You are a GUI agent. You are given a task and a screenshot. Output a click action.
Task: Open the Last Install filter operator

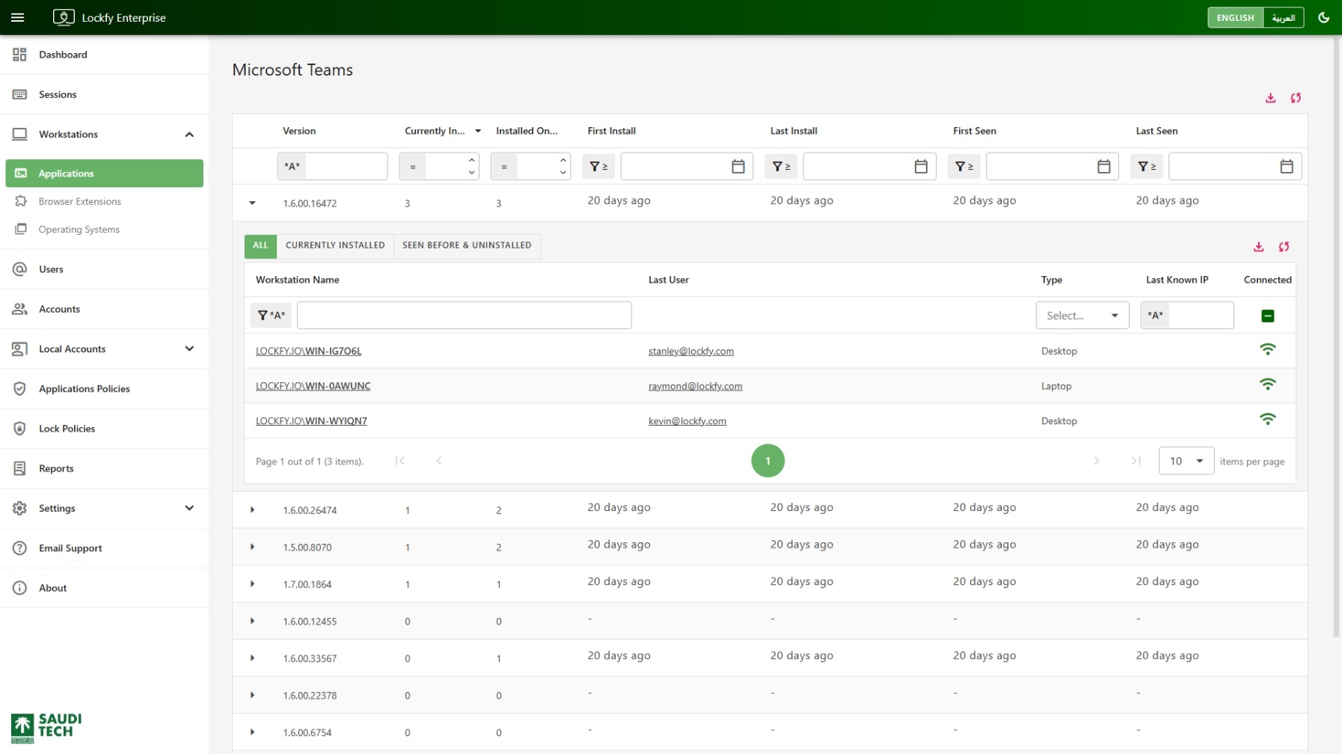(781, 166)
